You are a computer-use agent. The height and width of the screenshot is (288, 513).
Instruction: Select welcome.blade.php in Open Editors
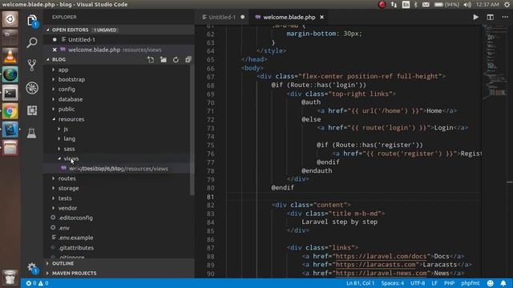[119, 50]
